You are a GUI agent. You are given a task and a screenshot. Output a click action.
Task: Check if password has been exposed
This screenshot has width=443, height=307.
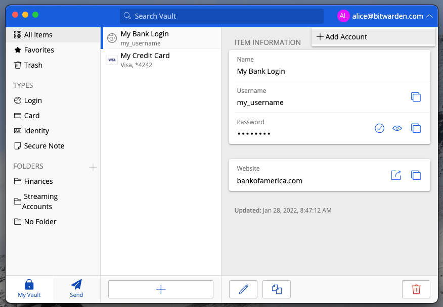(379, 128)
